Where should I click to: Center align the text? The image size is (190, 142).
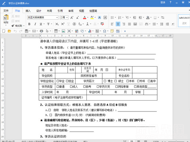click(118, 24)
